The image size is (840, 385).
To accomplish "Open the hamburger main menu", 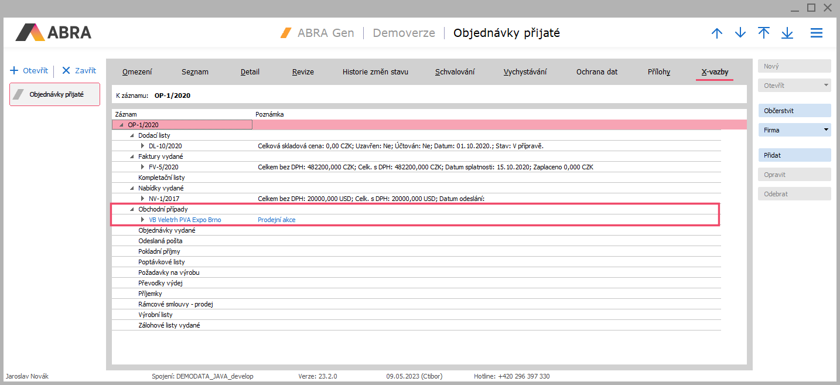I will 817,33.
